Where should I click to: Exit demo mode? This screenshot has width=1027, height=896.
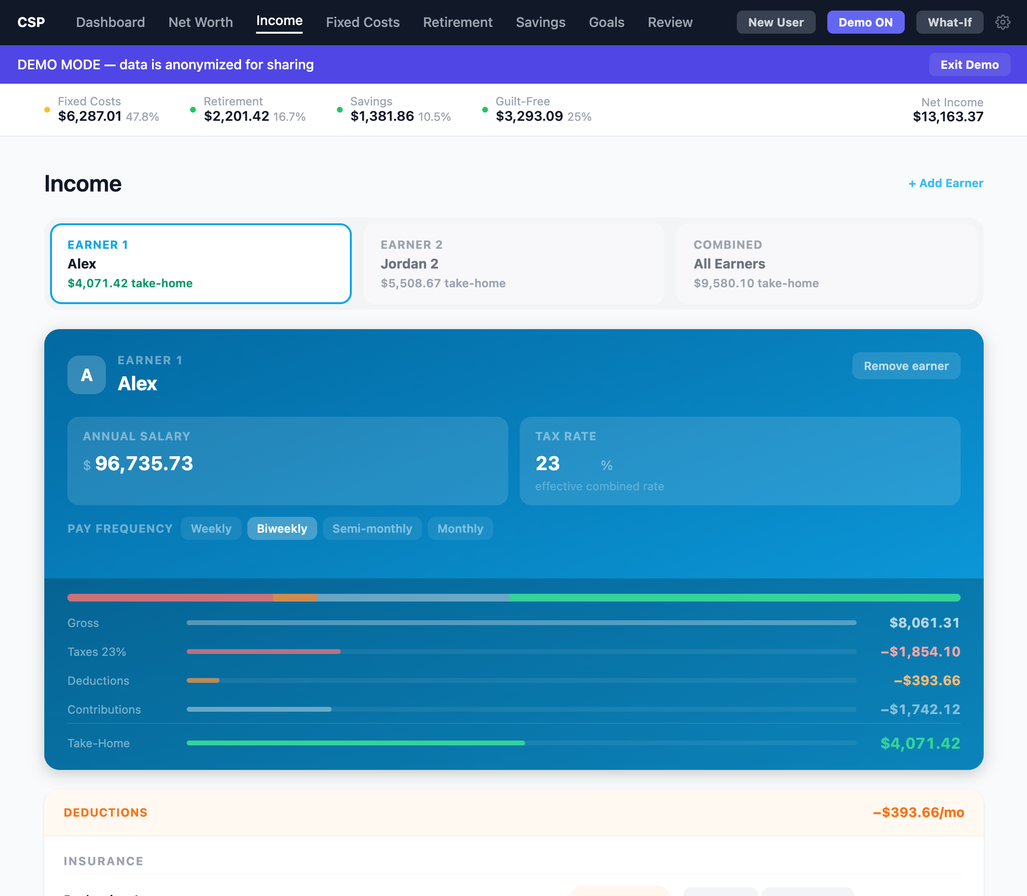coord(969,64)
